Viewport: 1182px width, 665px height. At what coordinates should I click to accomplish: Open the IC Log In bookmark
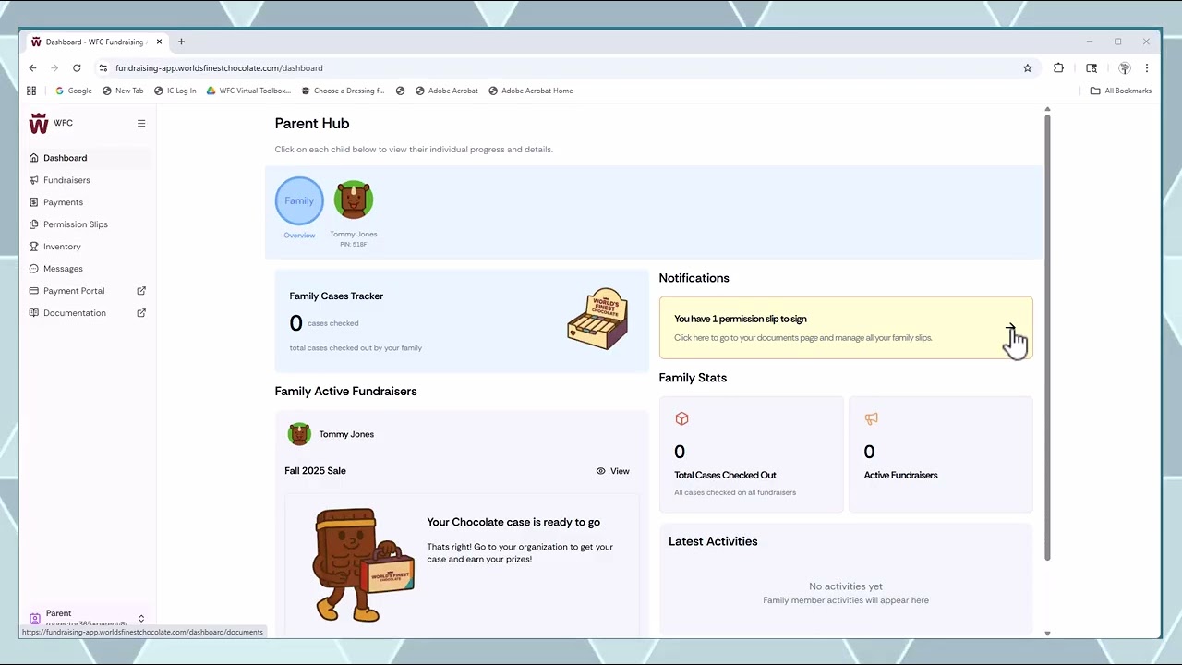click(x=175, y=91)
